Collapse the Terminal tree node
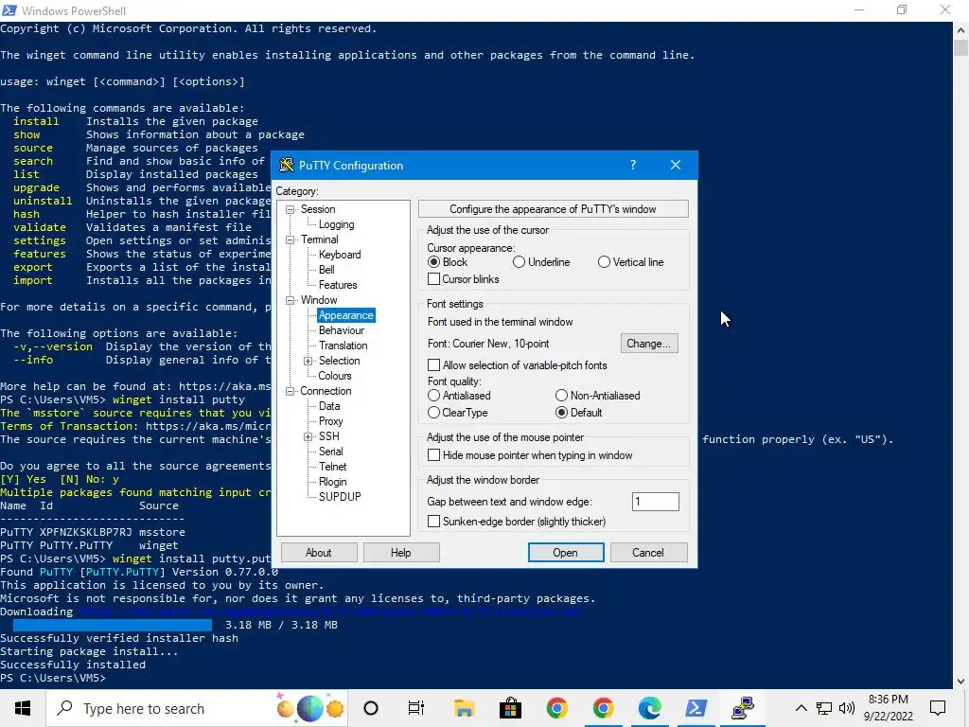The image size is (969, 727). point(290,239)
